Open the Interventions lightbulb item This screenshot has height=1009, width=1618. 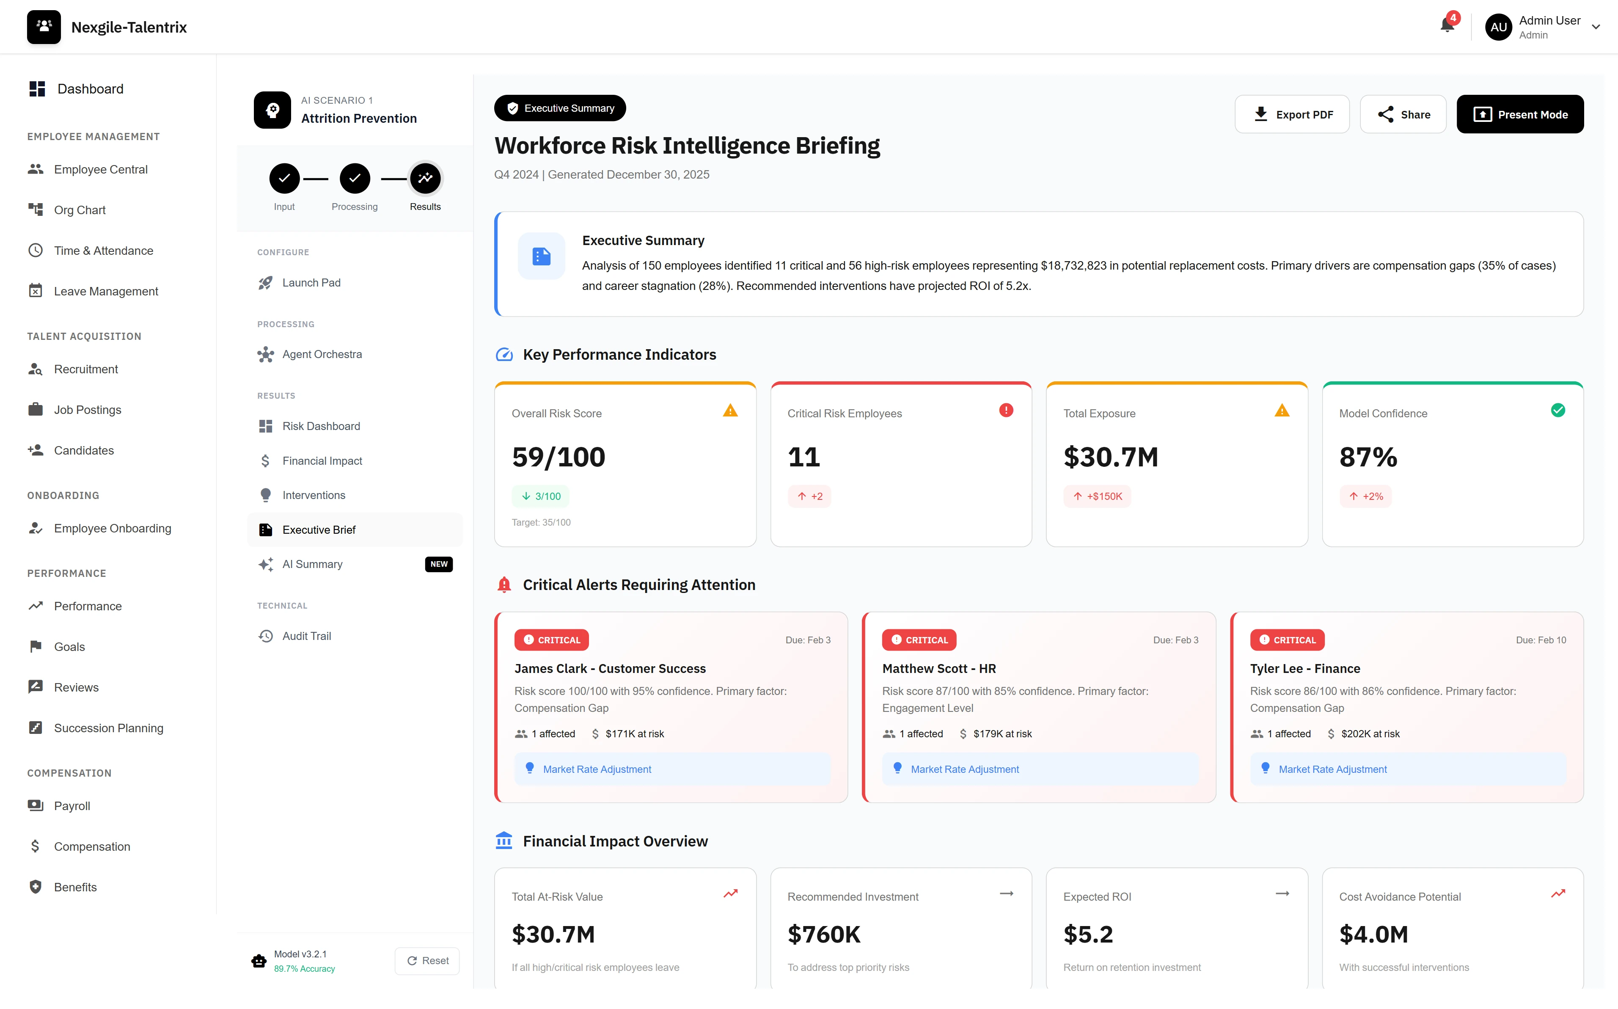314,495
